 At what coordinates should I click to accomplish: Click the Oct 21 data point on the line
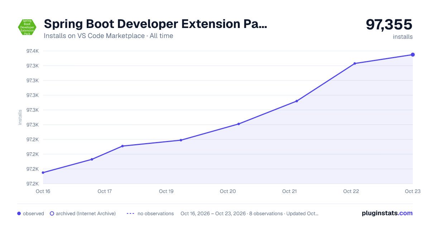pos(297,101)
